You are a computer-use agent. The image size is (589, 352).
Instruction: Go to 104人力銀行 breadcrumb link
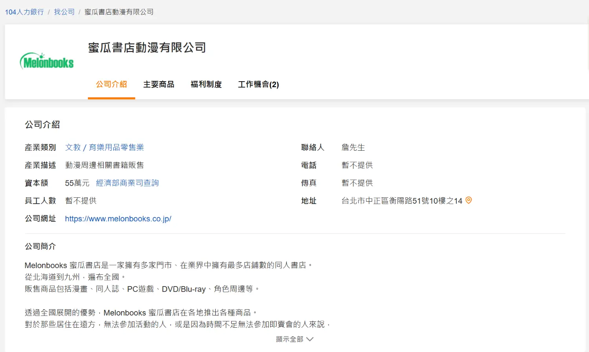tap(24, 12)
